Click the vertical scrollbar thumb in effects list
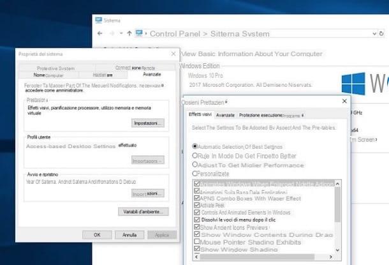This screenshot has width=389, height=265. [x=337, y=204]
